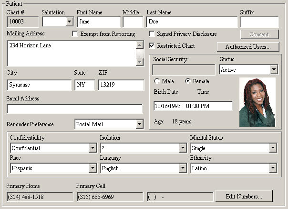Image resolution: width=288 pixels, height=209 pixels.
Task: Open the Marital Status dropdown
Action: [273, 148]
